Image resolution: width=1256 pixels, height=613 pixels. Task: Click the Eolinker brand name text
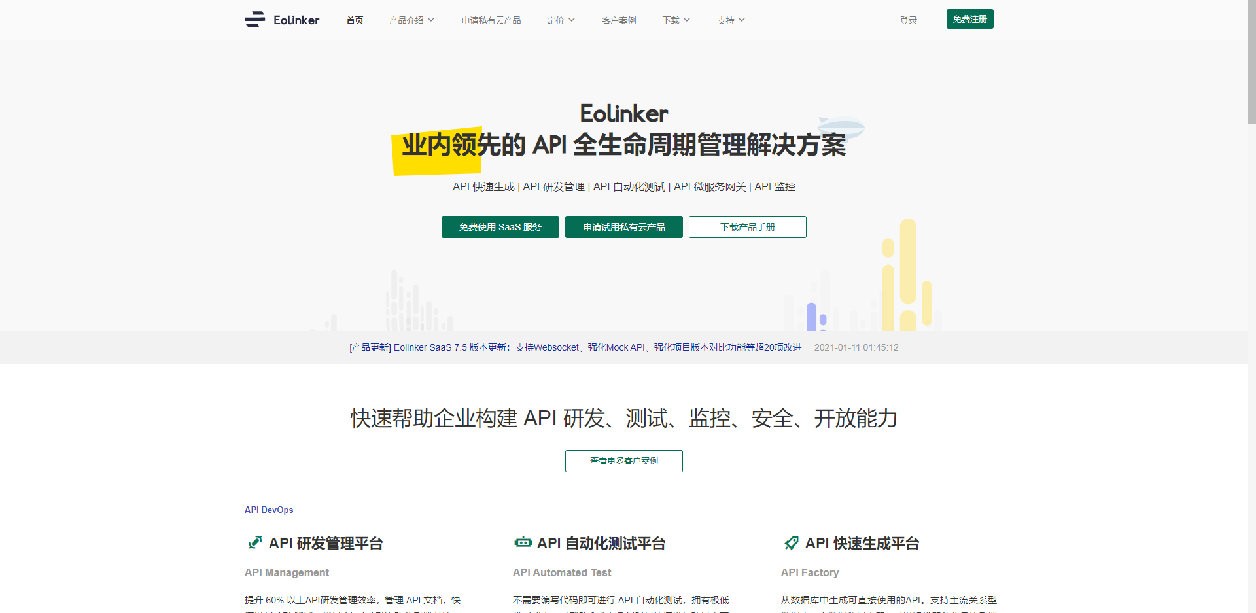click(296, 20)
